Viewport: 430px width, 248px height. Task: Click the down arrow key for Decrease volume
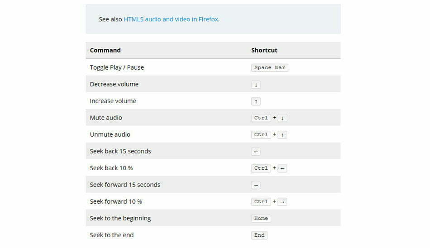tap(256, 85)
